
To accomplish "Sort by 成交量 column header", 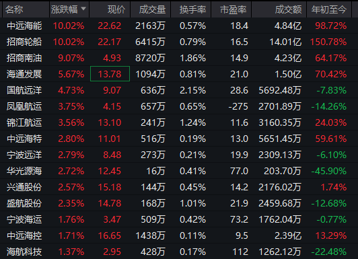I will 152,9.
